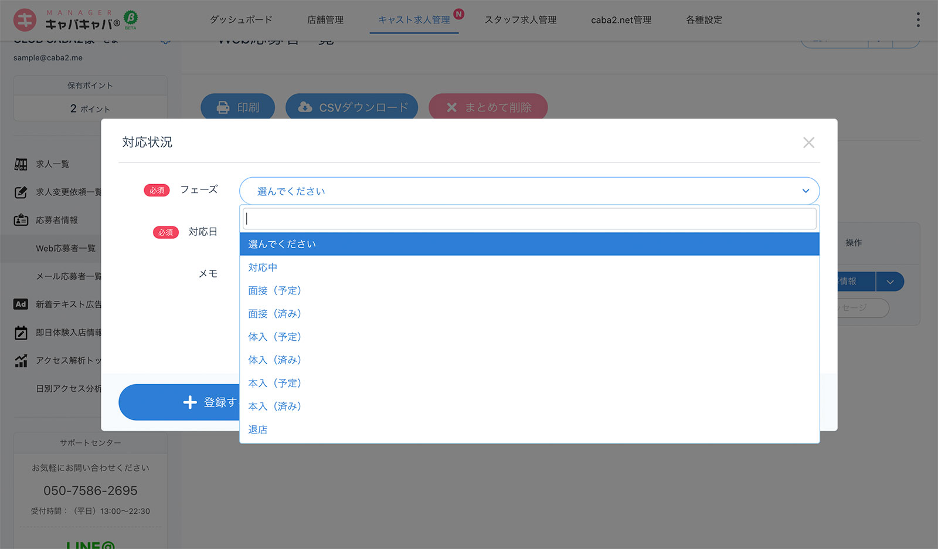Select 退店 phase option
938x549 pixels.
[x=258, y=430]
